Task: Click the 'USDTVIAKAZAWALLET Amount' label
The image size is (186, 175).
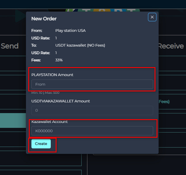Action: (61, 101)
